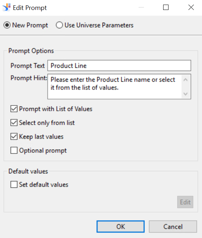
Task: Click the Use Universe Parameters label text
Action: 99,25
